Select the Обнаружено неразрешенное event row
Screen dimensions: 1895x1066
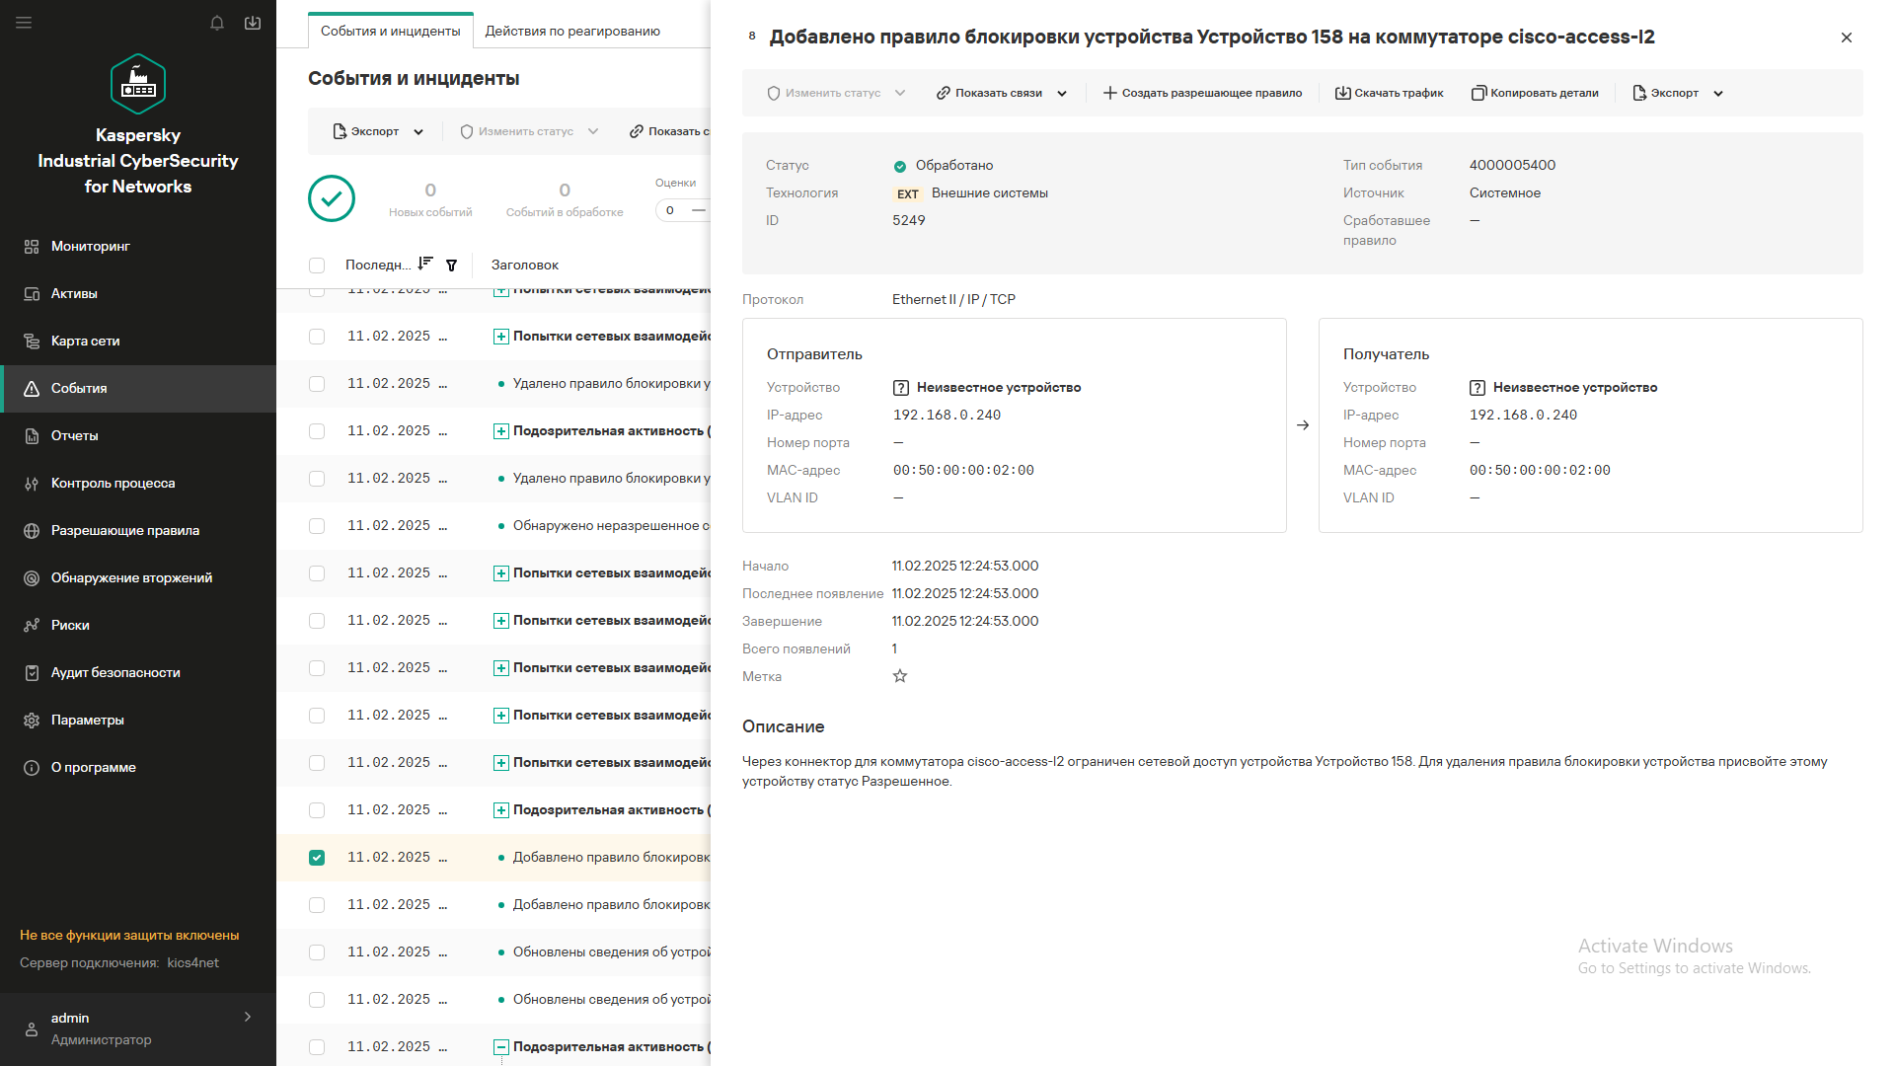tap(493, 526)
